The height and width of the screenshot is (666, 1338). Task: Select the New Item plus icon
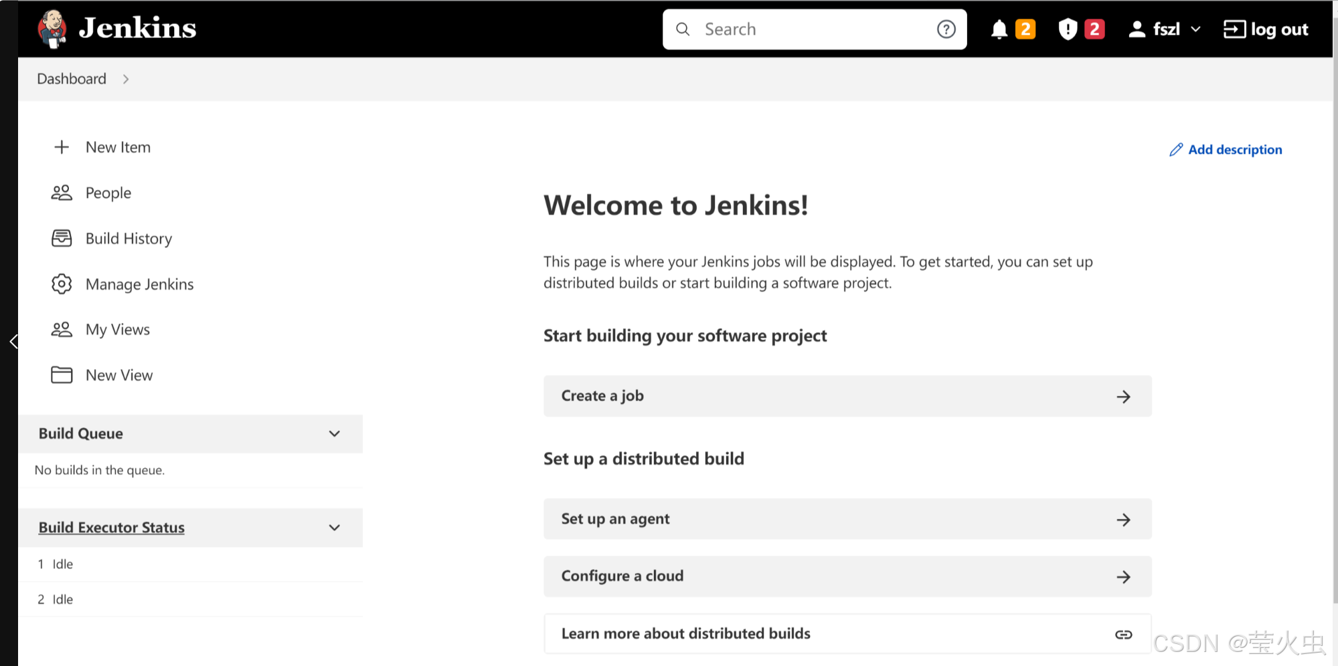point(62,146)
